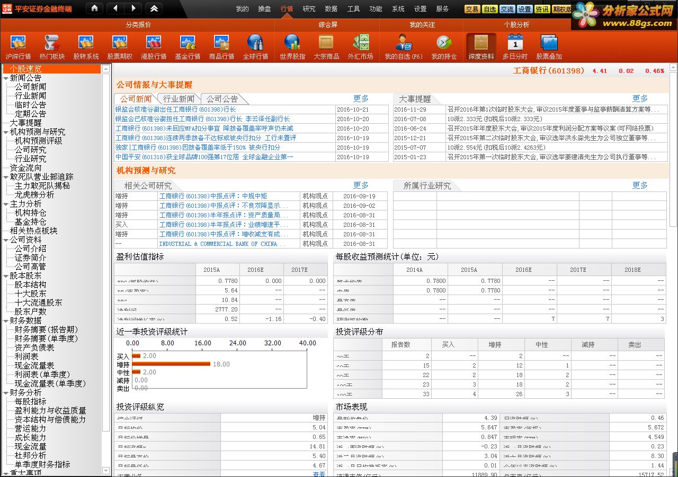This screenshot has height=477, width=678.
Task: Navigate forward with the right arrow
Action: pos(133,8)
